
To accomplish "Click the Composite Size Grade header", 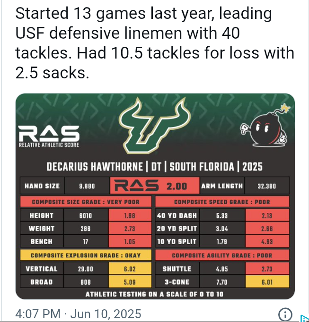I will click(x=86, y=202).
